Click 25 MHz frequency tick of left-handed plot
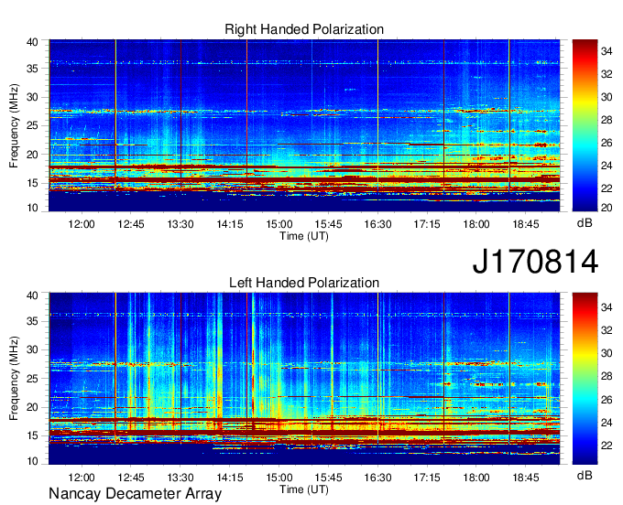The image size is (623, 505). [x=32, y=379]
